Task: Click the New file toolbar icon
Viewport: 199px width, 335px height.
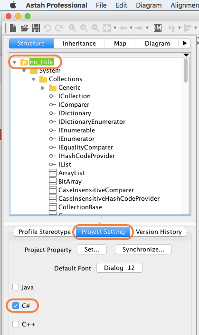Action: [x=13, y=28]
